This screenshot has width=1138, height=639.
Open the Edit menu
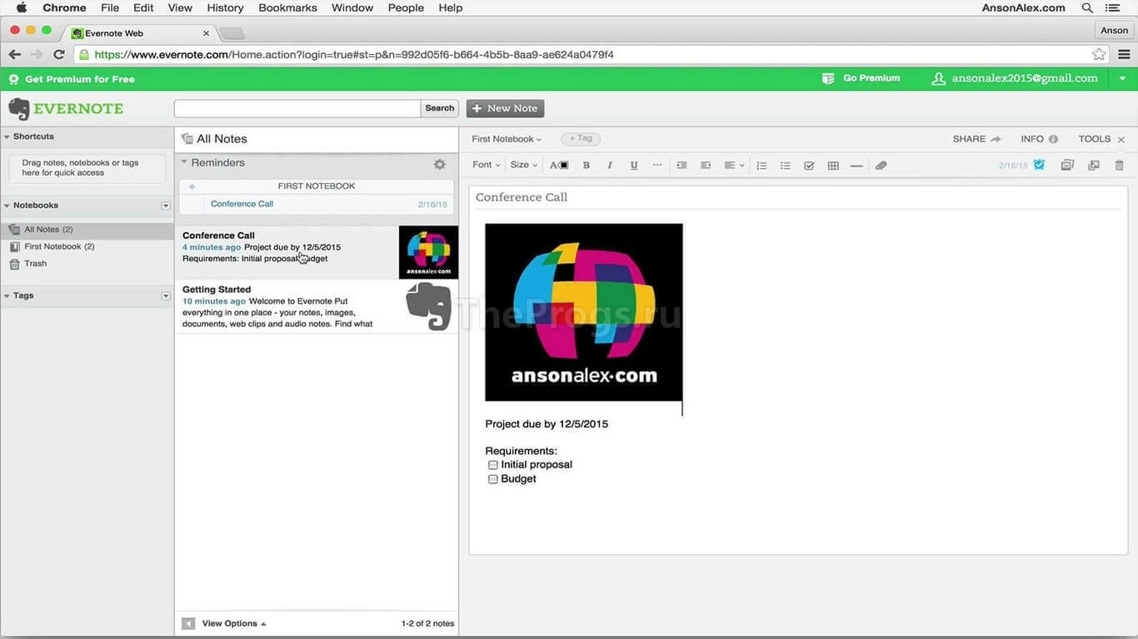tap(143, 7)
